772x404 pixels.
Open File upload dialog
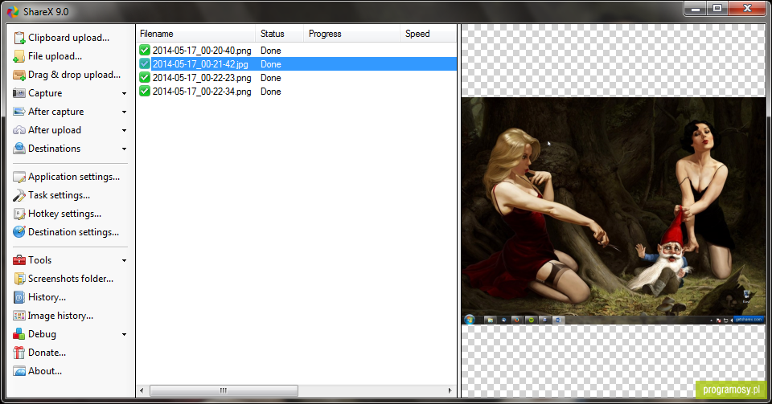55,56
